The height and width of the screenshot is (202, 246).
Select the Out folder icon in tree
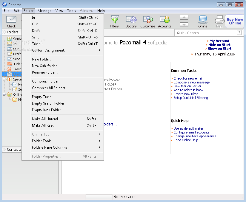[x=10, y=49]
